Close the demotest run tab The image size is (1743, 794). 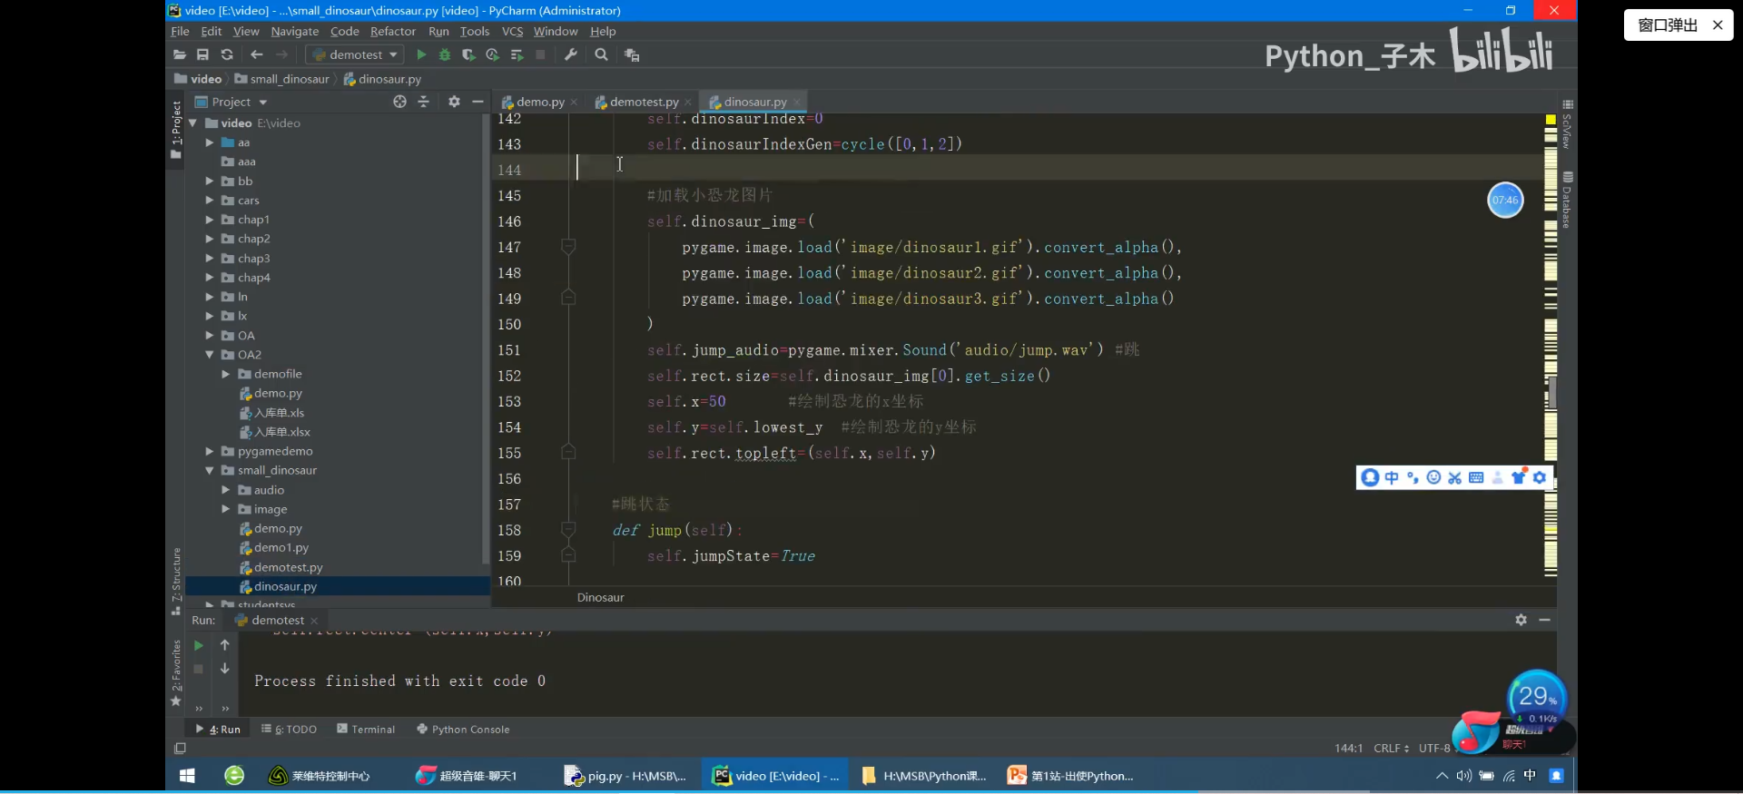pos(314,621)
